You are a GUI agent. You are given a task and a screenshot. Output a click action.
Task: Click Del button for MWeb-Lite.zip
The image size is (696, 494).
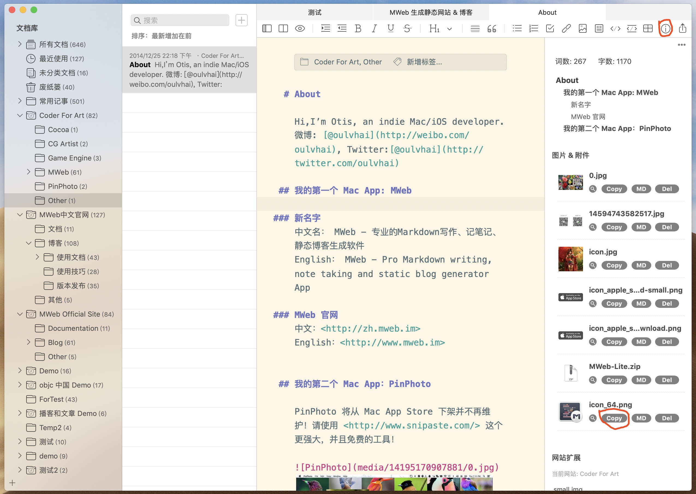click(667, 380)
